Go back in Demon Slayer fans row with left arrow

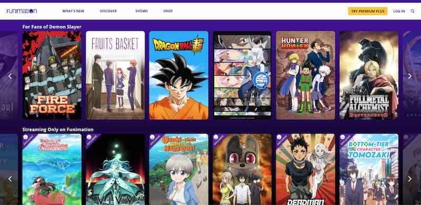tap(10, 76)
